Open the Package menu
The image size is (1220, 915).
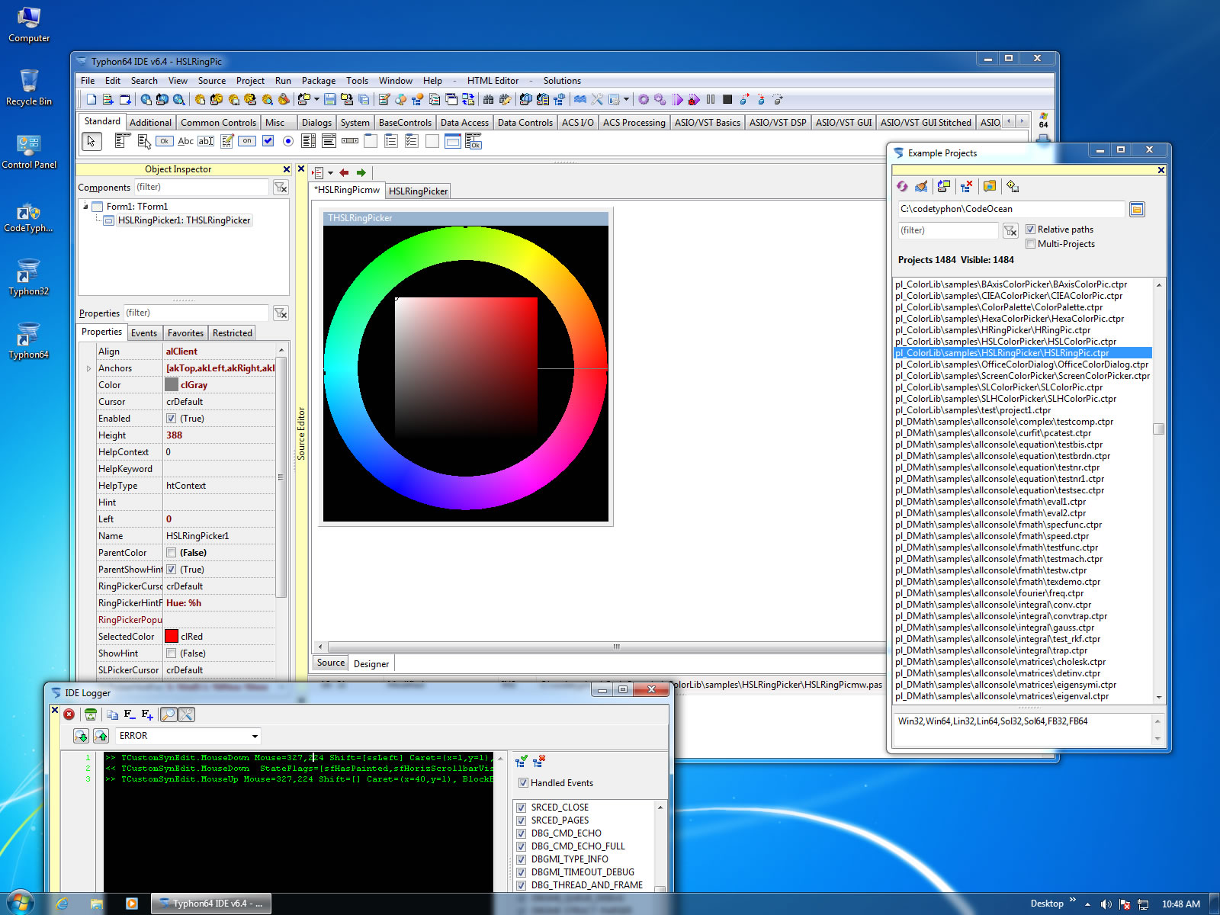coord(319,81)
